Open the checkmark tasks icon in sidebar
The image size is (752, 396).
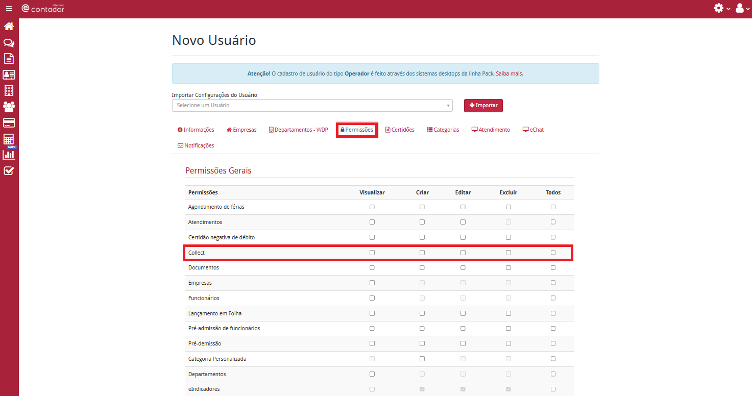(x=9, y=171)
